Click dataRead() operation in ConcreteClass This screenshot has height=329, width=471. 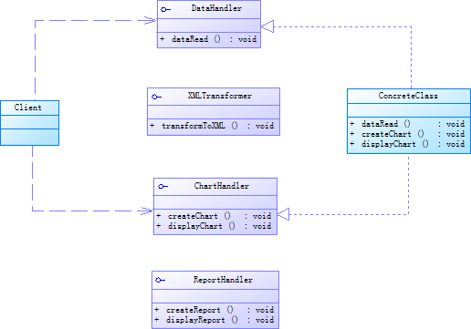pyautogui.click(x=407, y=124)
